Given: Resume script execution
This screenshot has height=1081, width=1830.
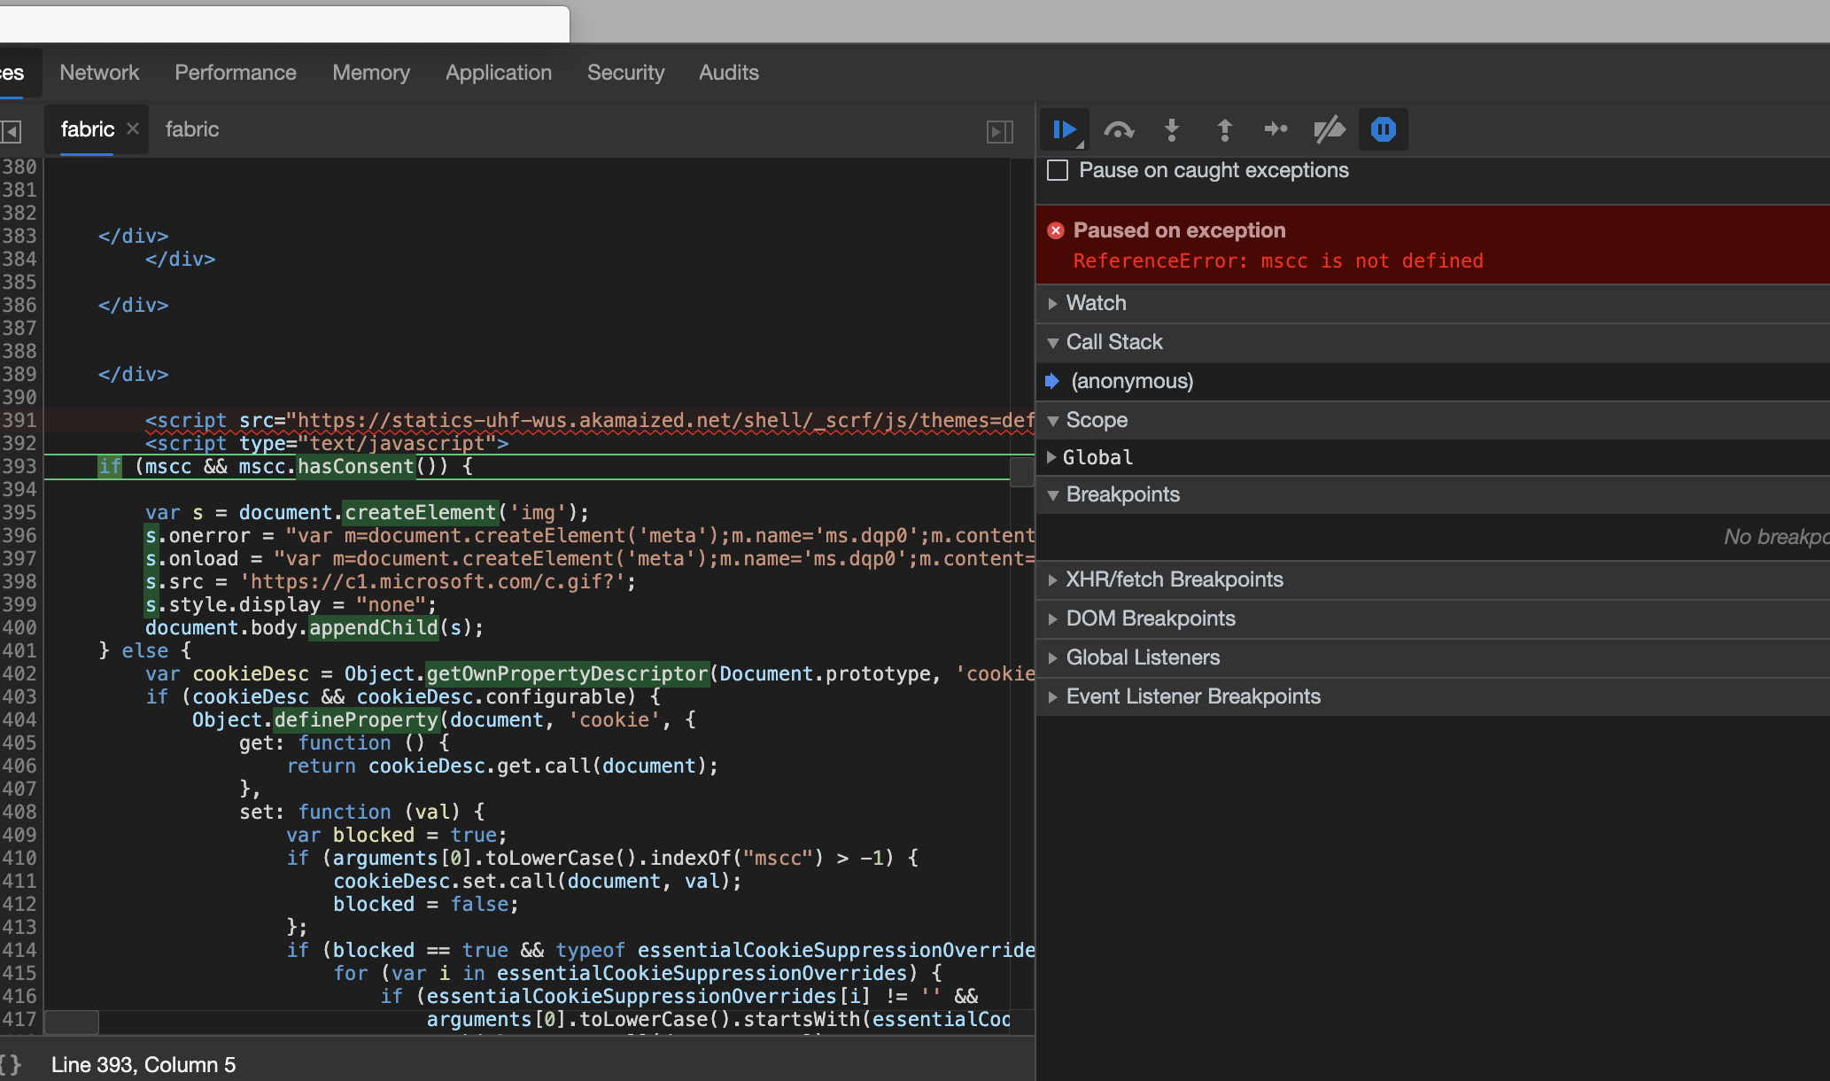Looking at the screenshot, I should [1065, 129].
